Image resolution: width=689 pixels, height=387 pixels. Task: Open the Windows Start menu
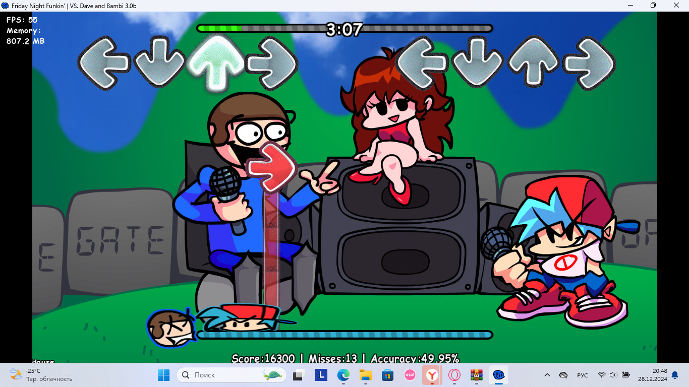(x=163, y=375)
